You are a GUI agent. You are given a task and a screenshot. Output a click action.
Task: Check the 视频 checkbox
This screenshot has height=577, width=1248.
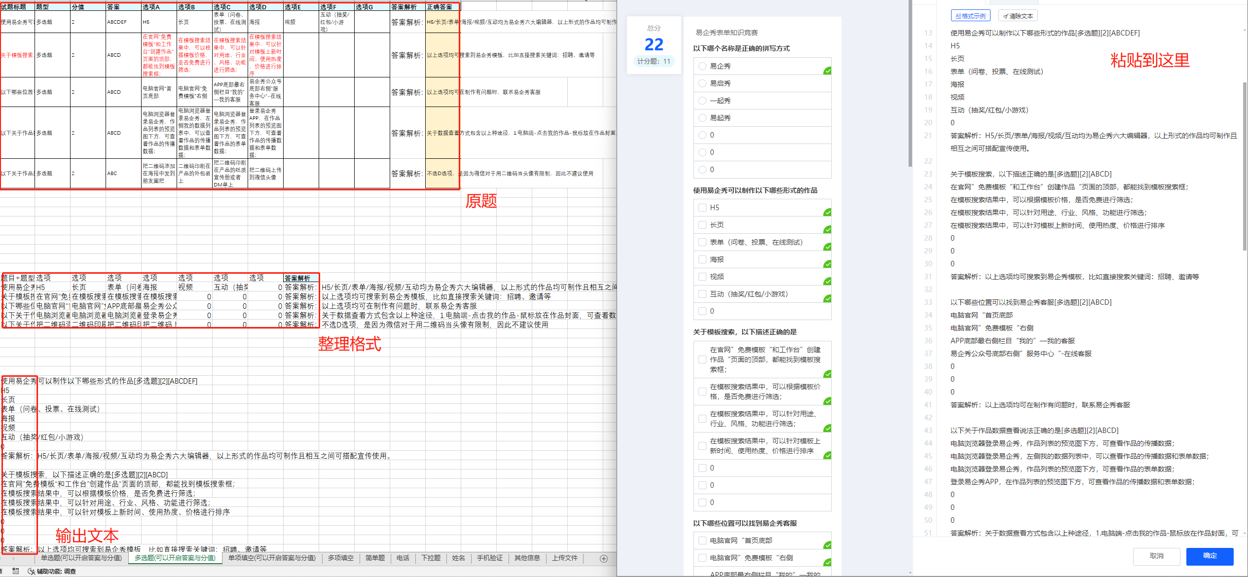702,277
